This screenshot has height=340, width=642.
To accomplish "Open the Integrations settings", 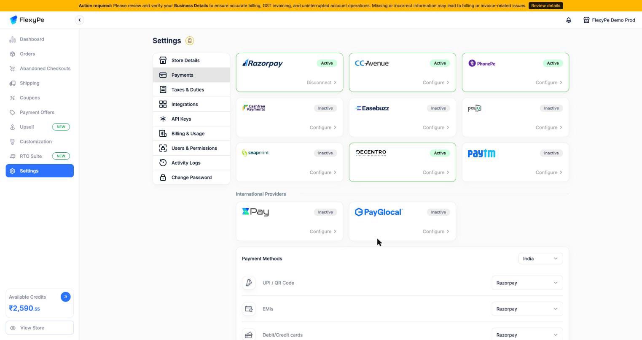I will coord(191,104).
